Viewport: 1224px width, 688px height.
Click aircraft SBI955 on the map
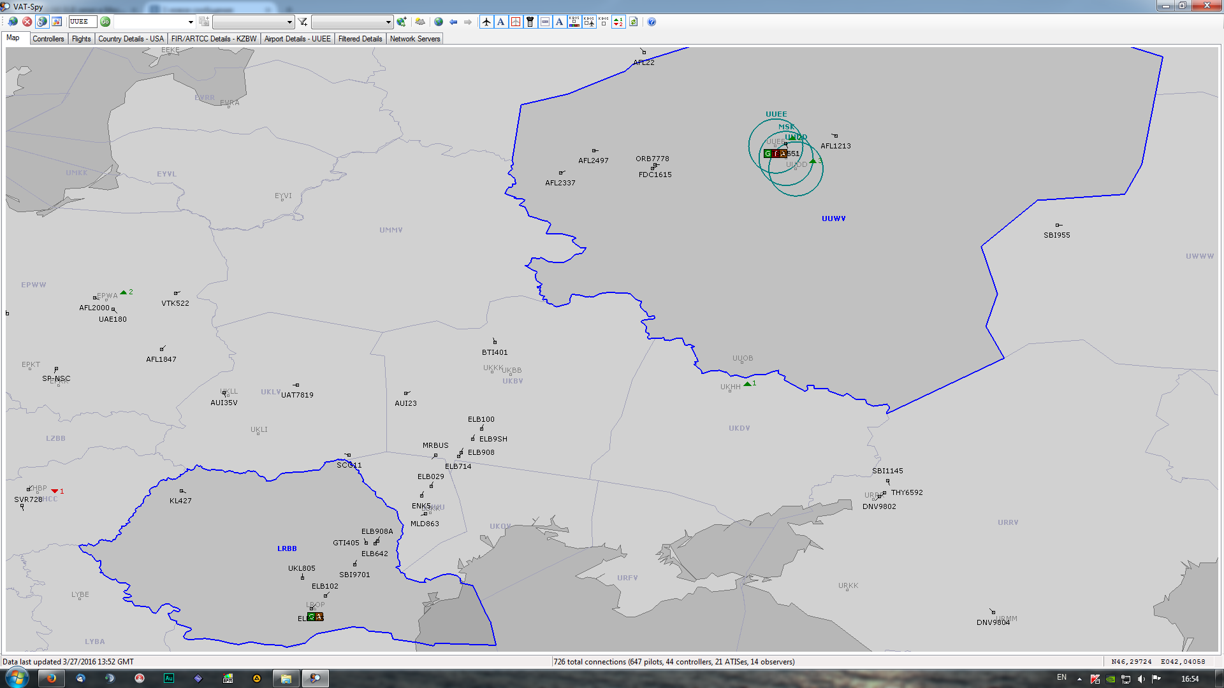click(x=1058, y=225)
